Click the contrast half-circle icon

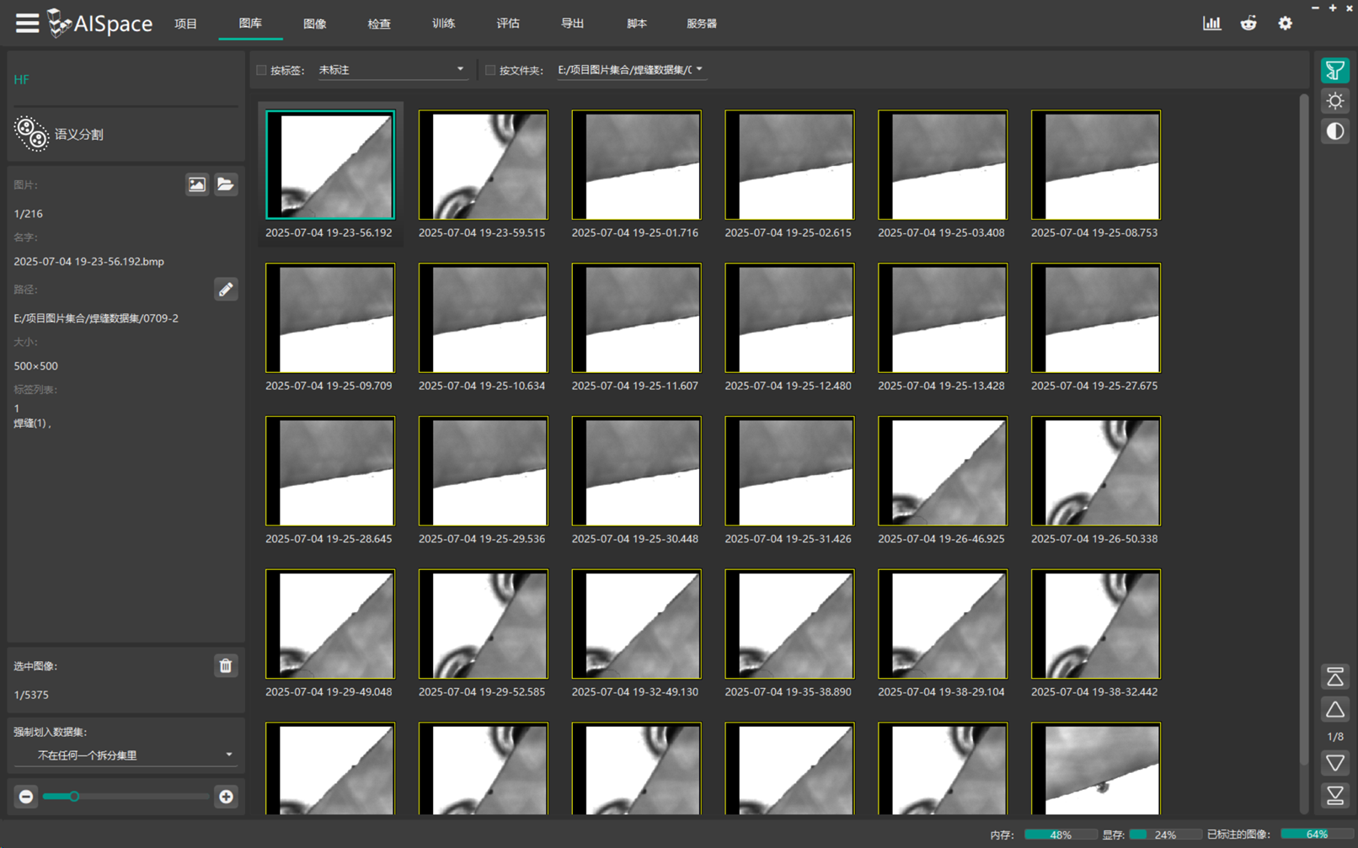point(1334,131)
